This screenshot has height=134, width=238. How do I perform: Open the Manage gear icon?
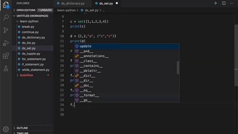point(6,129)
